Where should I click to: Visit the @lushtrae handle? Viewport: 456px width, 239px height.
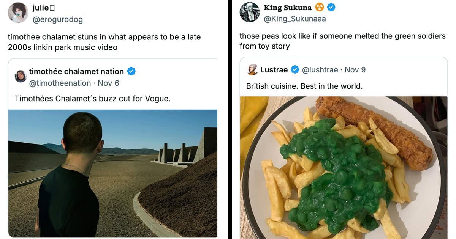pos(320,70)
